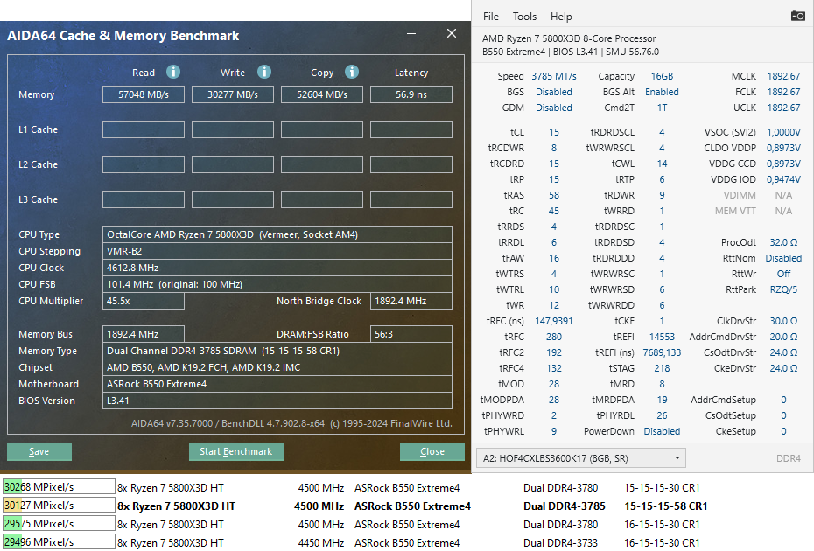Viewport: 814px width, 551px height.
Task: Click the tRFC 280 value
Action: (554, 337)
